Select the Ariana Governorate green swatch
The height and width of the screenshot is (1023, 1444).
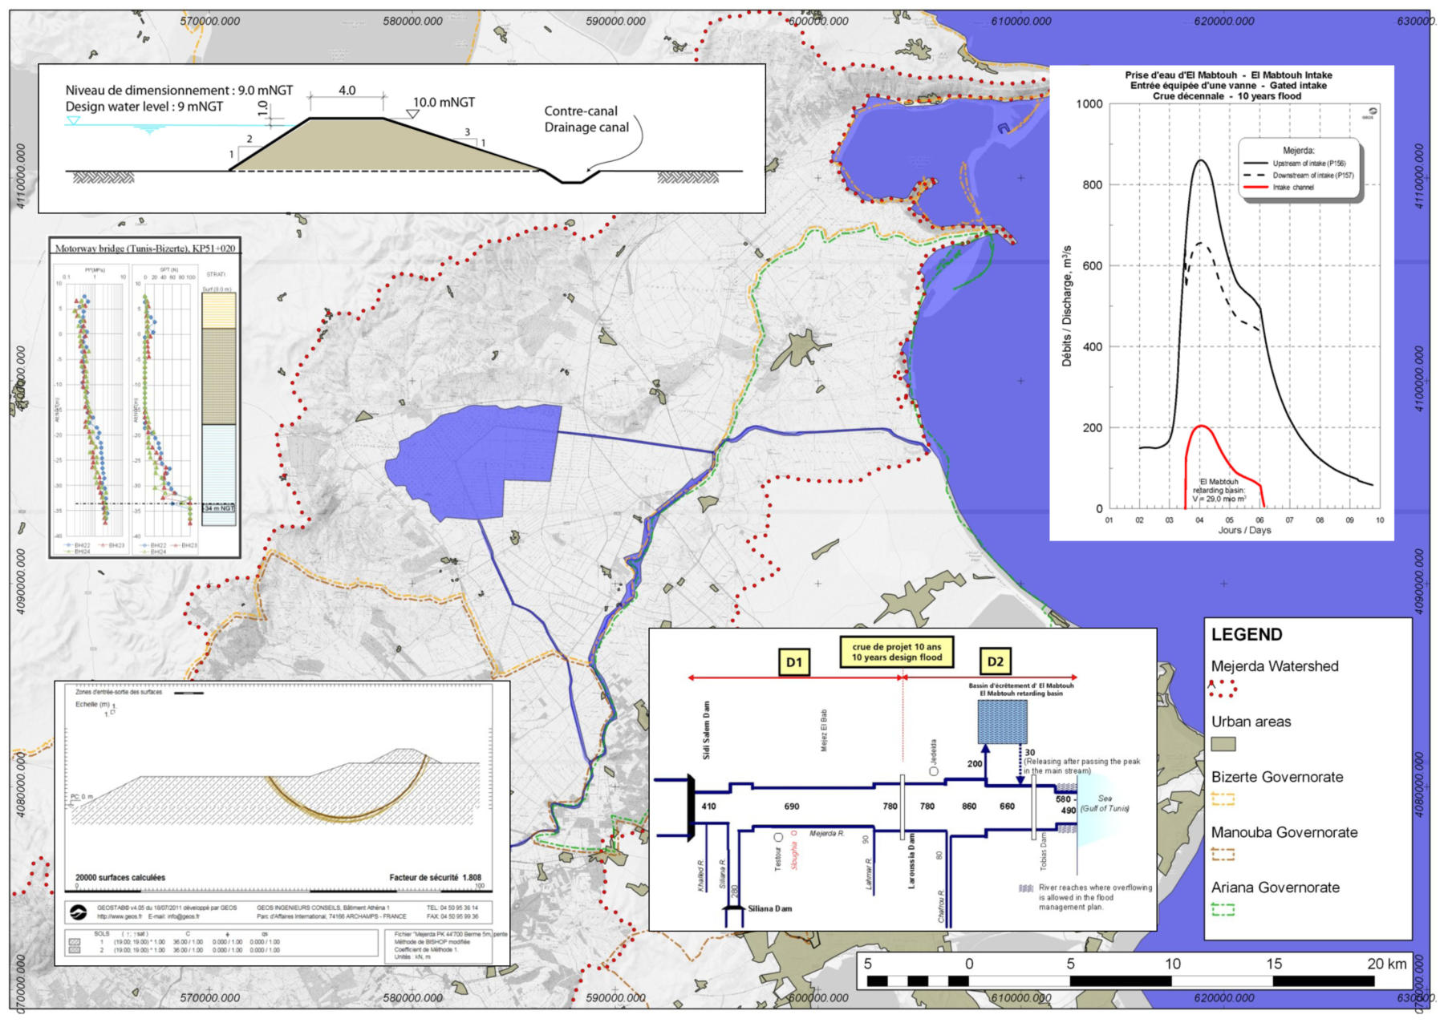pos(1223,909)
